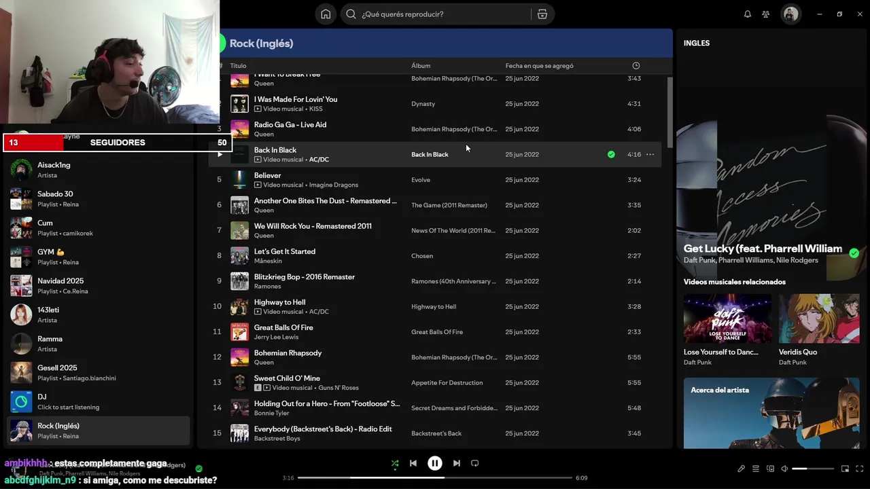This screenshot has height=489, width=870.
Task: Sort by Álbum column
Action: [x=421, y=66]
